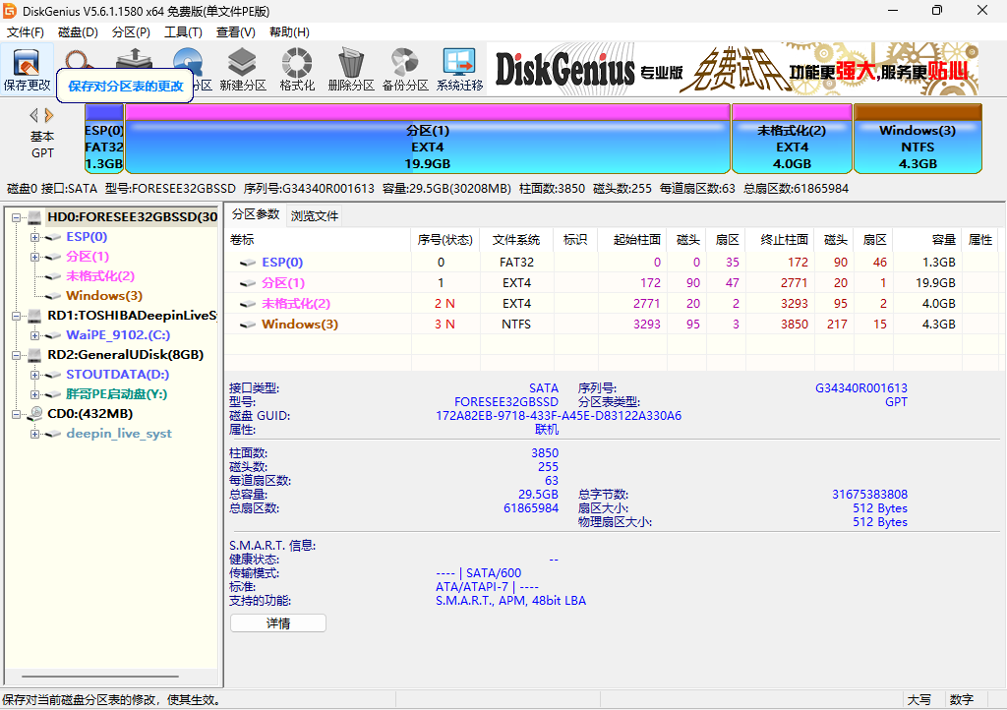Expand 胖哥PE启动盘(Y:) tree node
The image size is (1007, 710).
(x=34, y=394)
